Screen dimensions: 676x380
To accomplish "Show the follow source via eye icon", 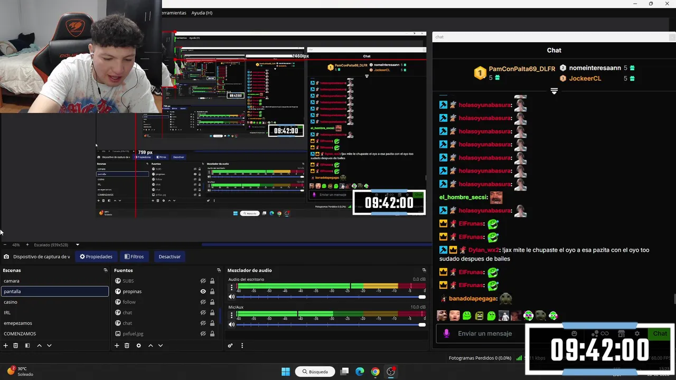I will pyautogui.click(x=203, y=302).
